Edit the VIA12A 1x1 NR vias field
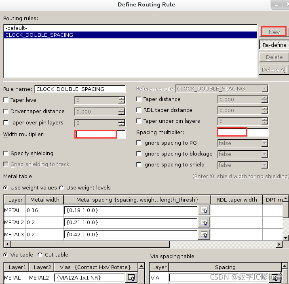Viewport: 289px width, 284px height. 89,278
